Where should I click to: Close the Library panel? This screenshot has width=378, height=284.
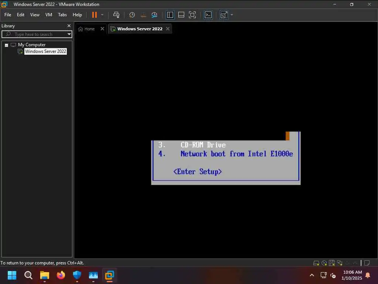[69, 26]
